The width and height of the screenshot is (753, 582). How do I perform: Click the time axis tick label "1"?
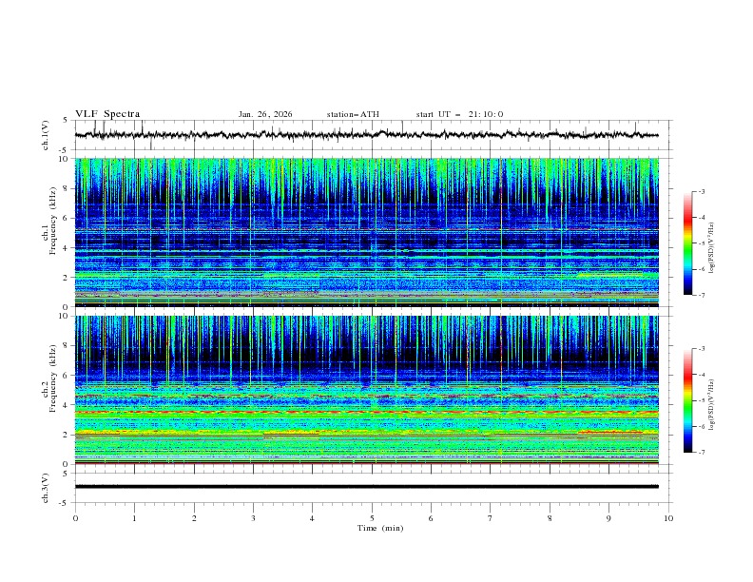[x=135, y=518]
